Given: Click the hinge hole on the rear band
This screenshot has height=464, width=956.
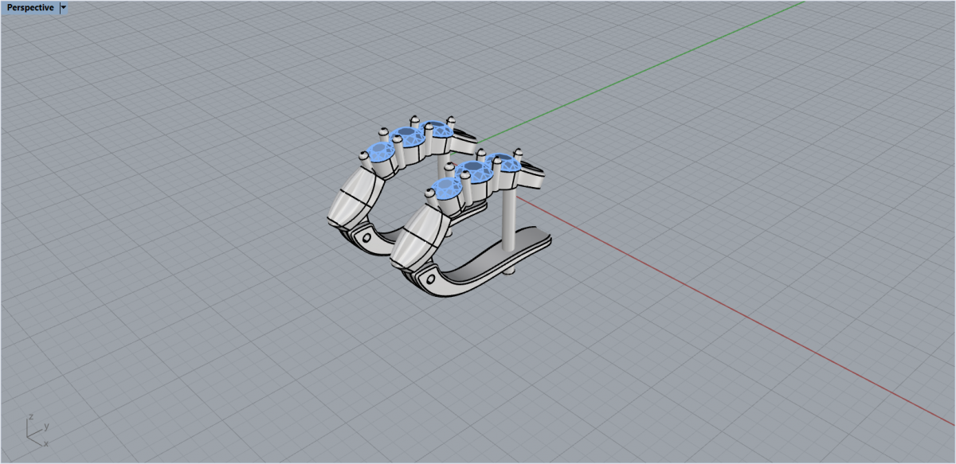Looking at the screenshot, I should [x=366, y=236].
